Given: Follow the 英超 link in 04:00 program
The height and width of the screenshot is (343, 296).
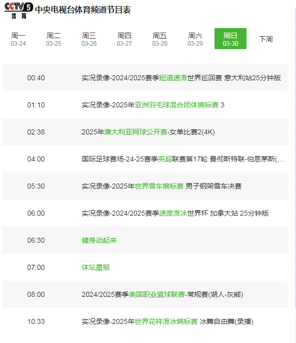Looking at the screenshot, I should tap(165, 159).
